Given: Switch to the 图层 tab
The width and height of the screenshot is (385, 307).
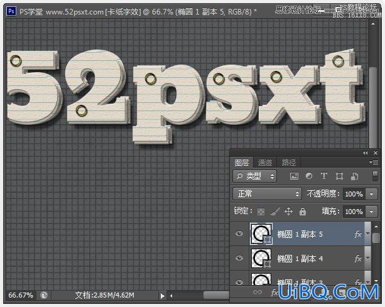Looking at the screenshot, I should point(242,162).
